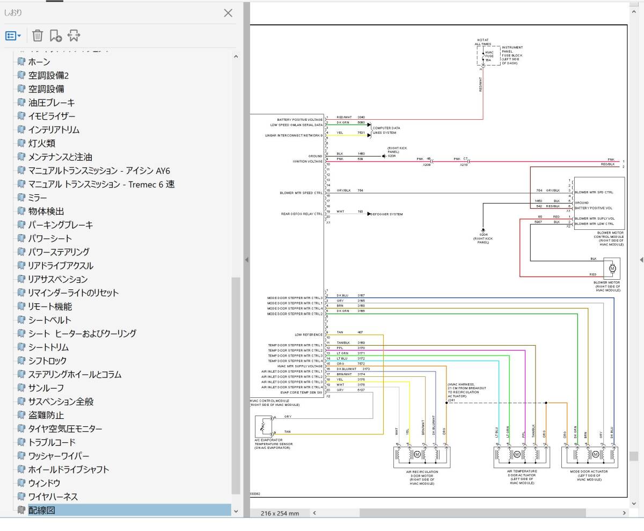The width and height of the screenshot is (644, 531).
Task: Select the 配線図 bookmark
Action: pyautogui.click(x=41, y=510)
